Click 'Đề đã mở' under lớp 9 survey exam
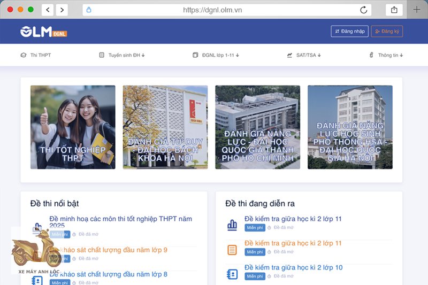The height and width of the screenshot is (285, 428). pyautogui.click(x=88, y=258)
